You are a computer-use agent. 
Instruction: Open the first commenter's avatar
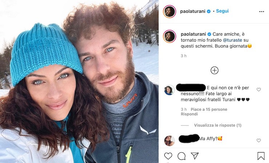(169, 90)
